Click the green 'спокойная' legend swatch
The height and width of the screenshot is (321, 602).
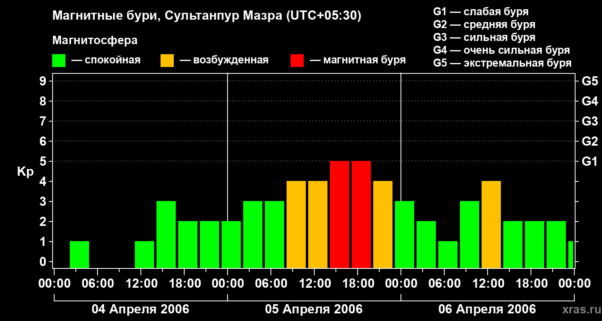click(x=59, y=61)
